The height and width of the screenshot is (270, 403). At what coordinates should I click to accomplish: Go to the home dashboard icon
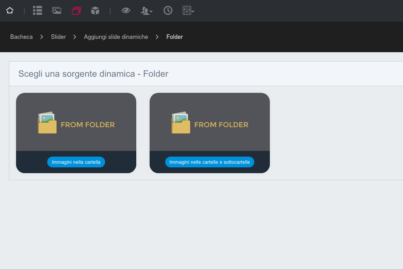[10, 11]
